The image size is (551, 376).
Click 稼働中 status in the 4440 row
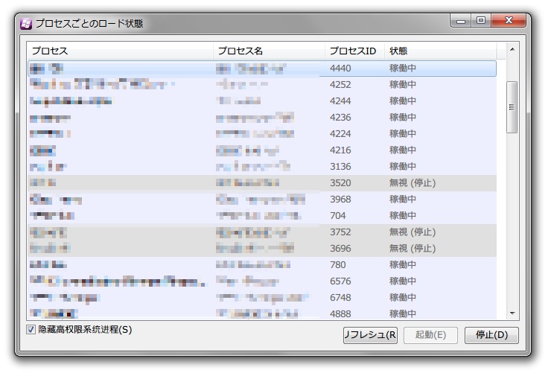[403, 68]
